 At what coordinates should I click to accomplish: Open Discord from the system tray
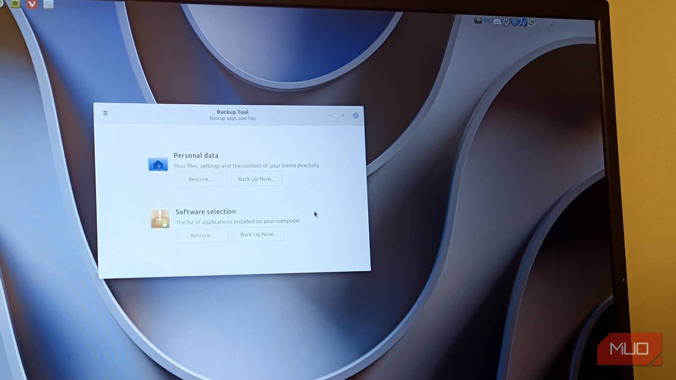point(497,22)
